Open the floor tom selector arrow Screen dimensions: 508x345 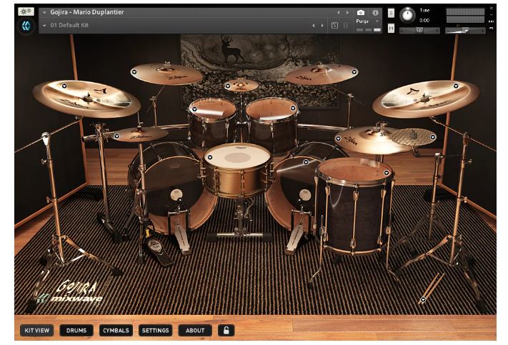387,173
